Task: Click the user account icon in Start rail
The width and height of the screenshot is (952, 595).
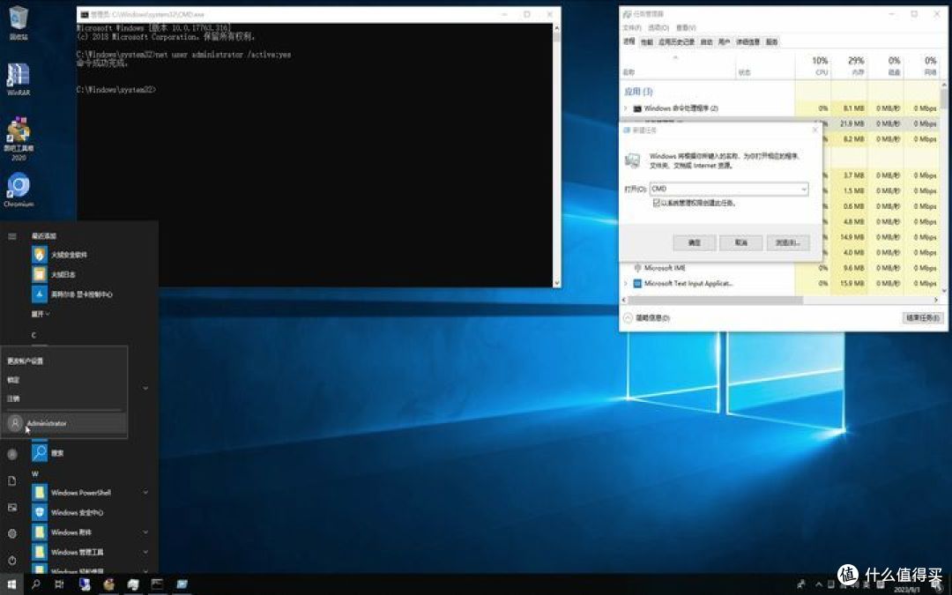Action: coord(12,454)
